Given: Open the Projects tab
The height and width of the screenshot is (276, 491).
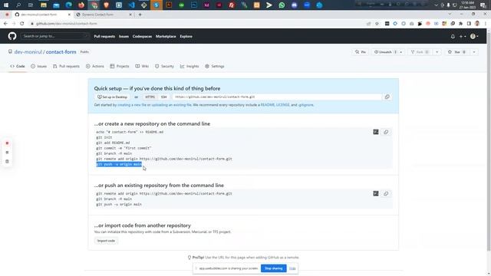Looking at the screenshot, I should click(120, 67).
